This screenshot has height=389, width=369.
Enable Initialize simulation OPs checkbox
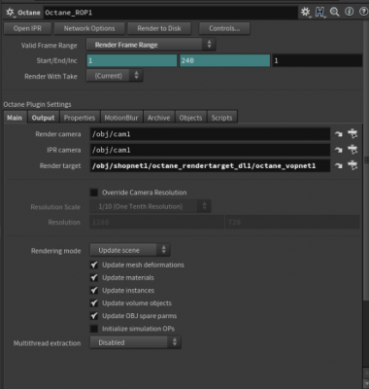coord(94,329)
